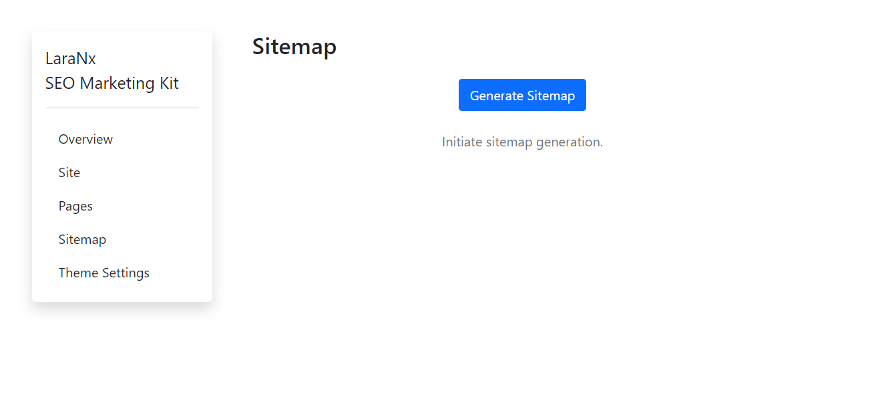This screenshot has height=405, width=876.
Task: Navigate to the Site page
Action: 69,172
